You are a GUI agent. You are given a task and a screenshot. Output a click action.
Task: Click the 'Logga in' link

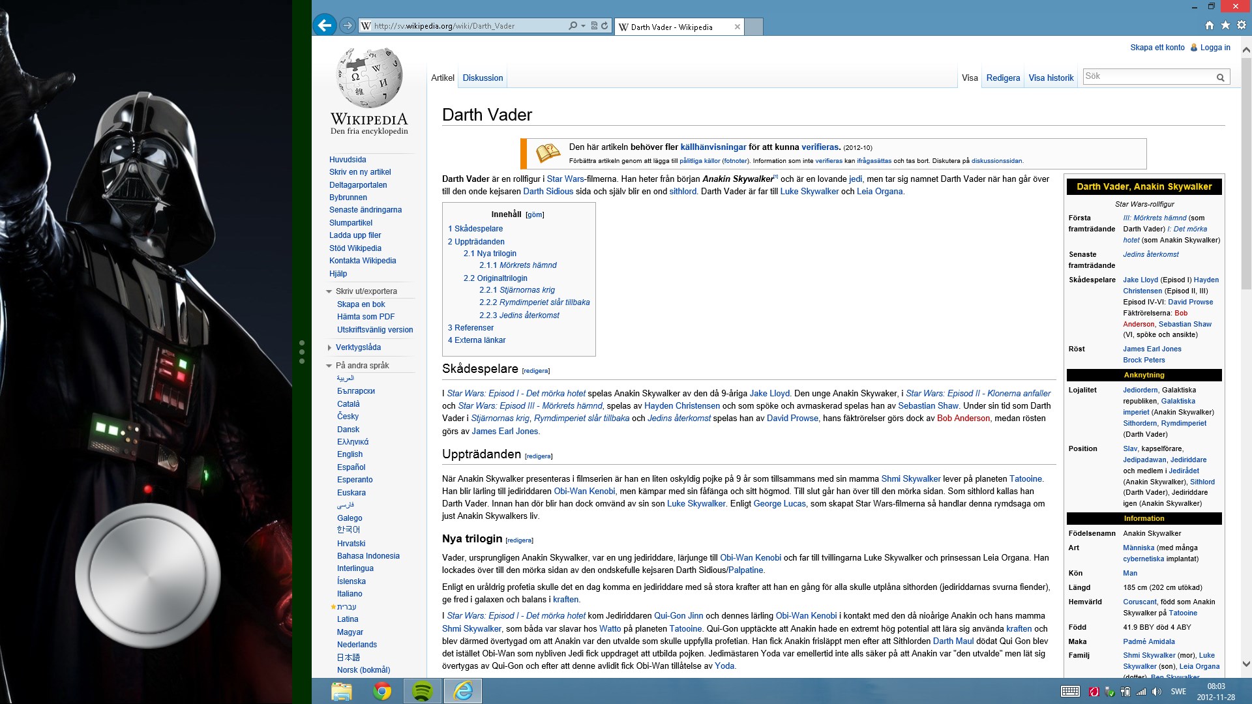tap(1215, 48)
